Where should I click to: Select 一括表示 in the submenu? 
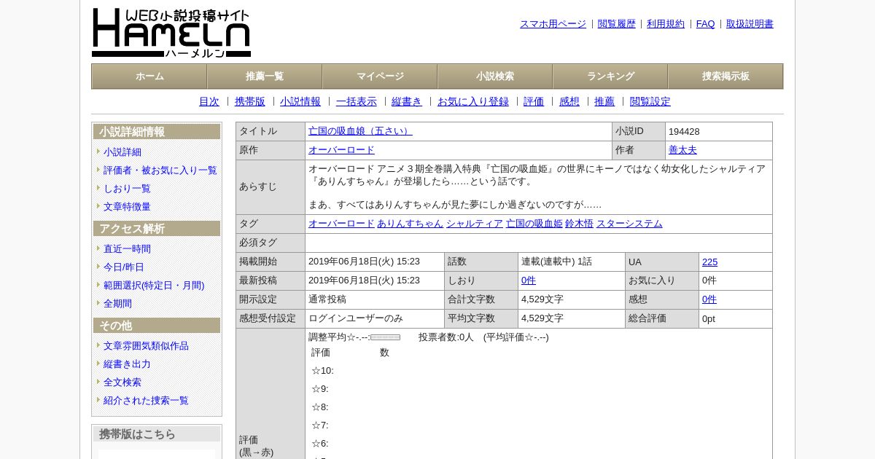coord(357,102)
